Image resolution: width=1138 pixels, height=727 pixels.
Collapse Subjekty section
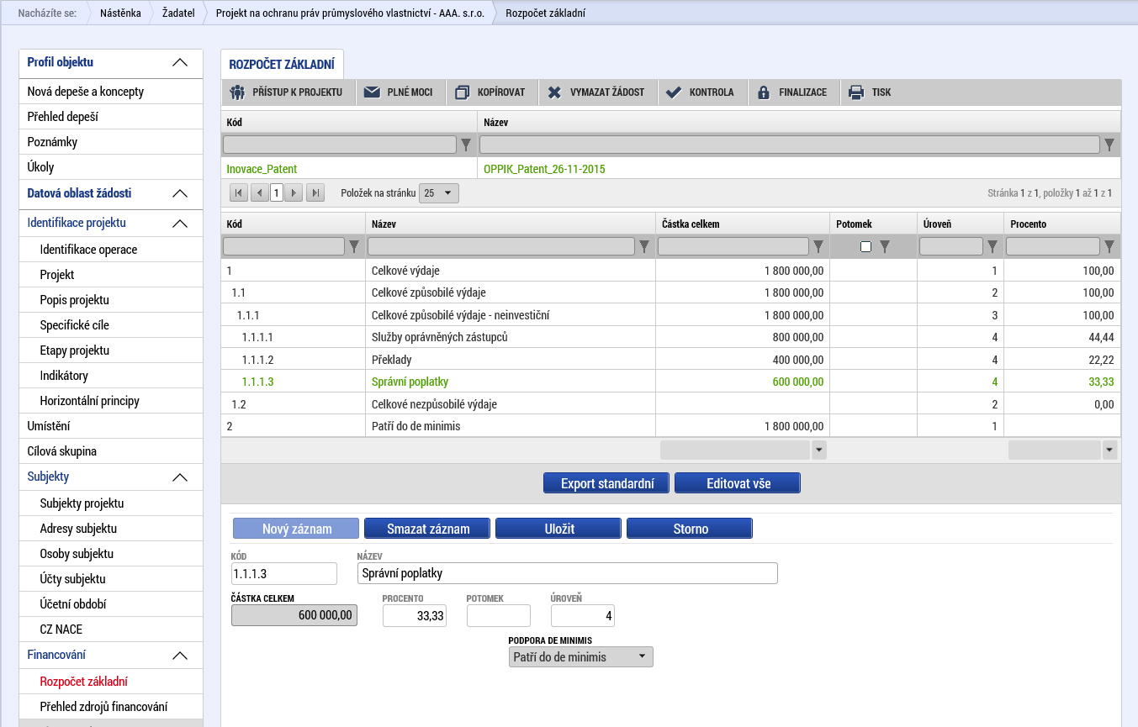179,477
